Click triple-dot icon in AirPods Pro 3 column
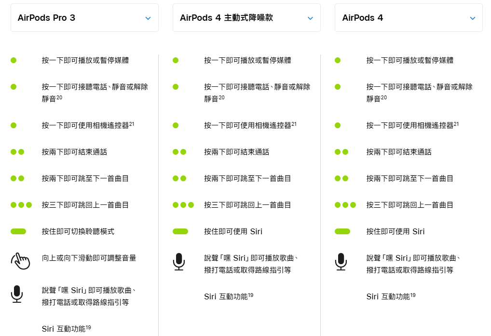 tap(21, 205)
